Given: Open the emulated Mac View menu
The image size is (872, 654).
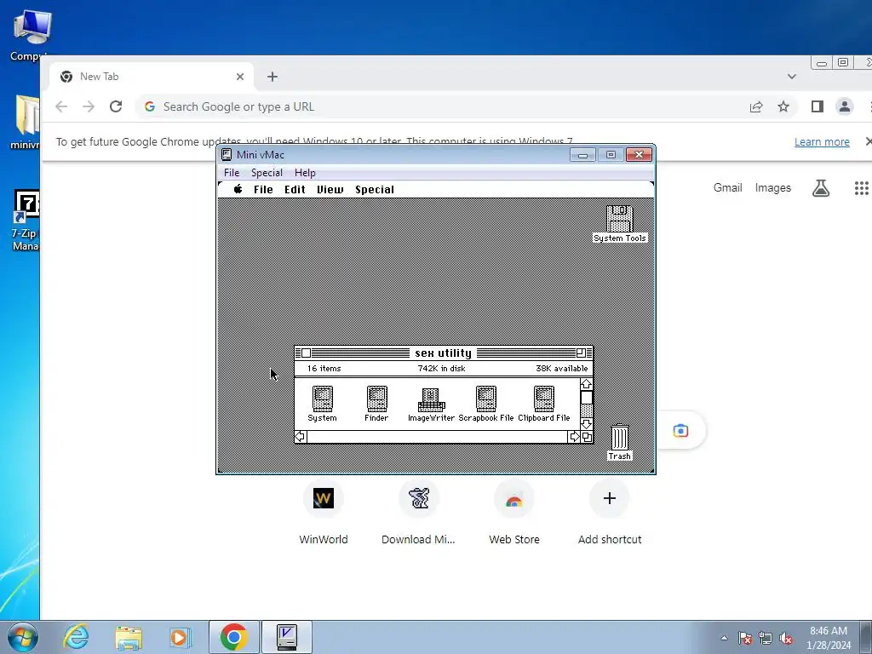Looking at the screenshot, I should [x=330, y=190].
